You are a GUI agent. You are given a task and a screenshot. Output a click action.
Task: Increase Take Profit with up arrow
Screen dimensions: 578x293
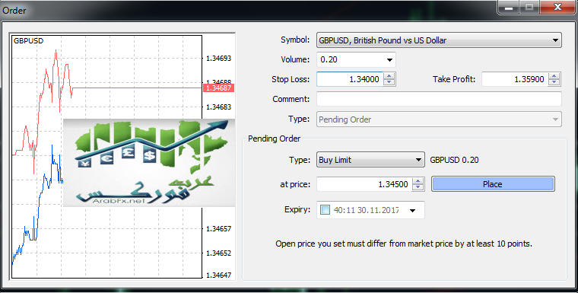(554, 76)
